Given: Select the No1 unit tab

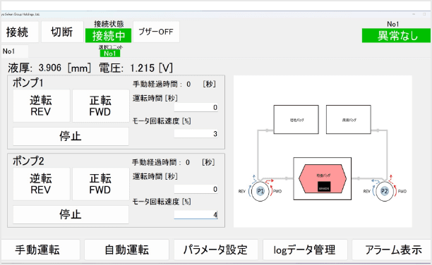Looking at the screenshot, I should coord(14,51).
